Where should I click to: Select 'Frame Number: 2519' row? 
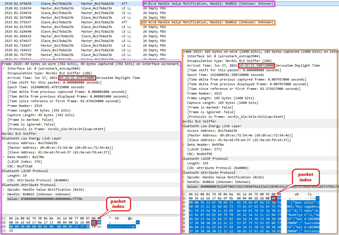24,106
